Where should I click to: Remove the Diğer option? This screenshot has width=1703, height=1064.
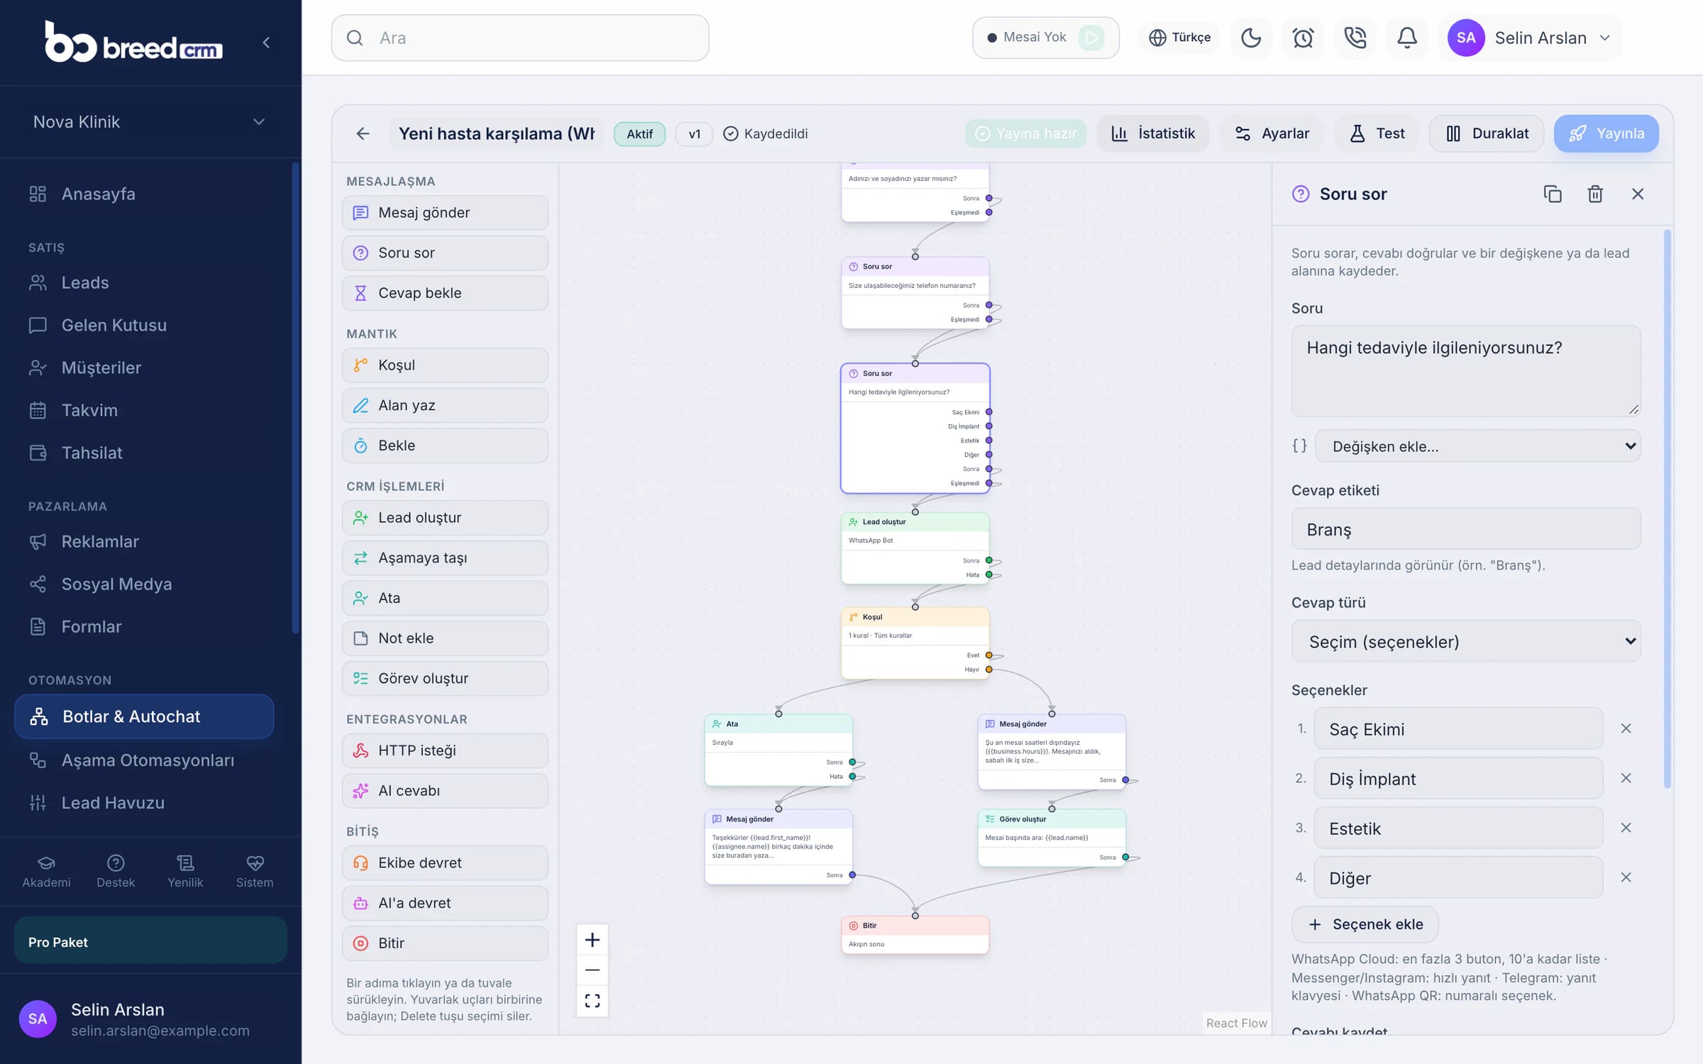pos(1626,877)
